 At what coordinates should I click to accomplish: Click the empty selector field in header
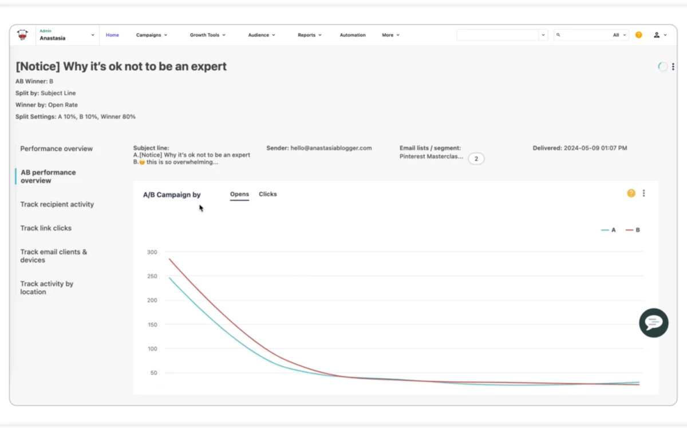coord(498,35)
